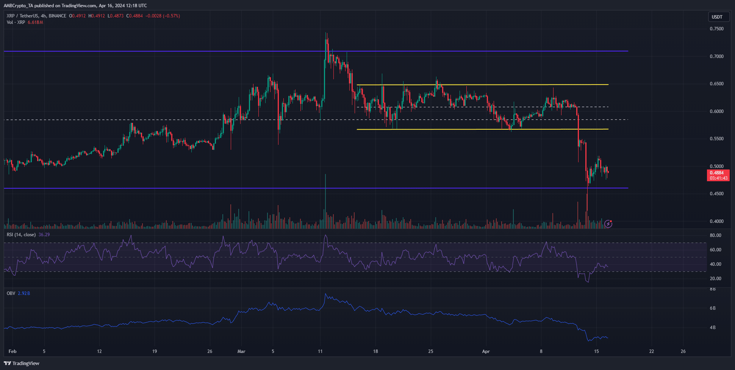This screenshot has height=370, width=735.
Task: Click the close value C0.4884
Action: pos(134,16)
